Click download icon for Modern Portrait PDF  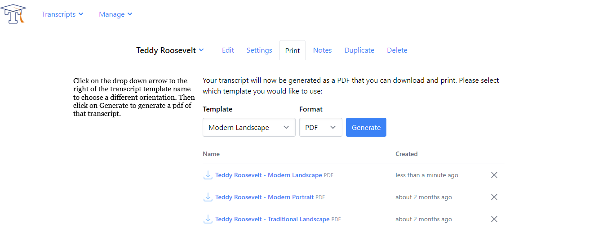tap(208, 197)
